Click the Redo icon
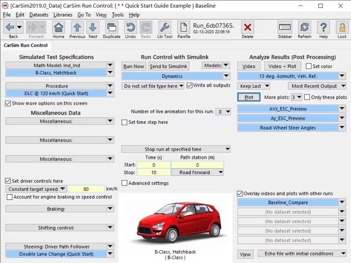This screenshot has height=263, width=351. [146, 27]
